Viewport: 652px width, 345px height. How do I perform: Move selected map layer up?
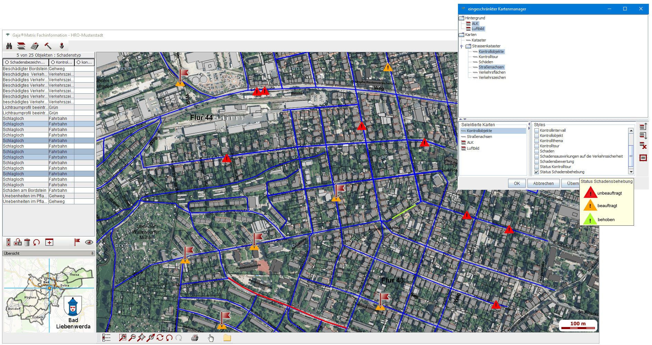point(643,127)
